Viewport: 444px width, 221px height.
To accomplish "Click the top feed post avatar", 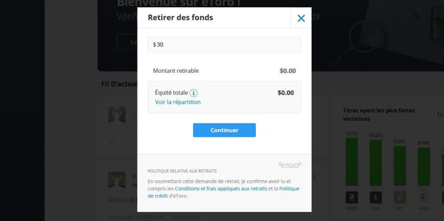I will [117, 114].
